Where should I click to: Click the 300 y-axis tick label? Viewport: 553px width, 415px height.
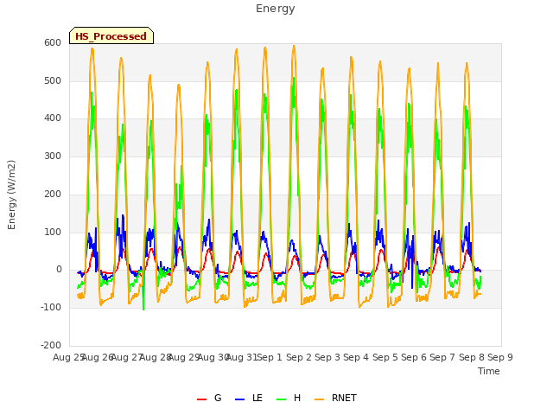tap(53, 156)
